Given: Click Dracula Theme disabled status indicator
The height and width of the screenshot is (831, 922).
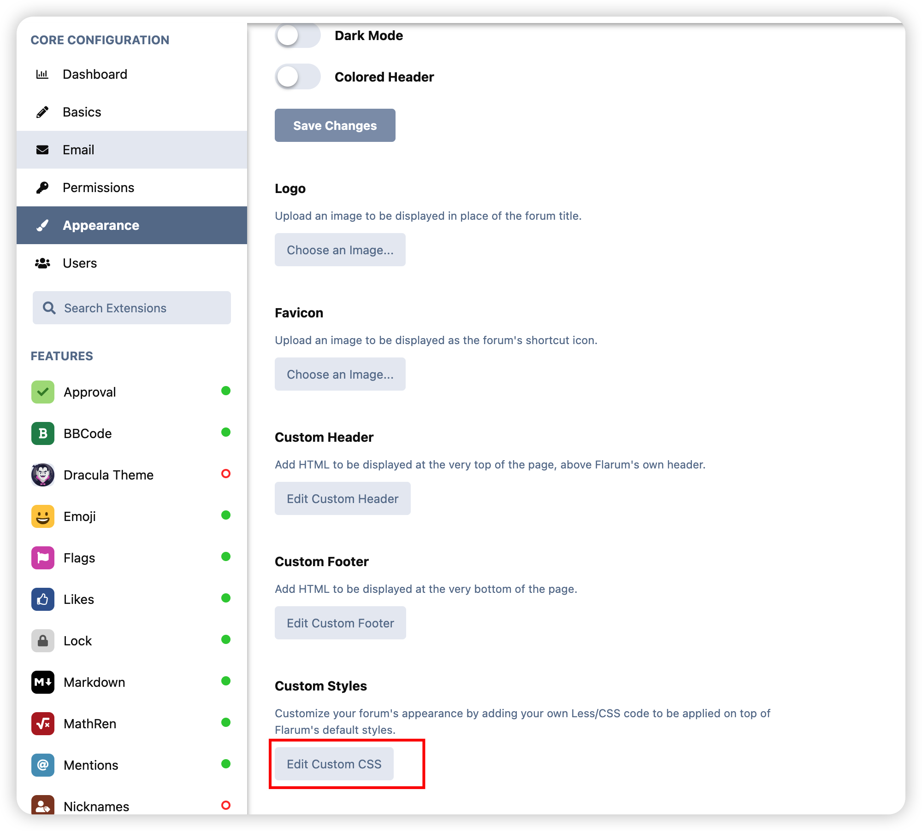Looking at the screenshot, I should 226,474.
